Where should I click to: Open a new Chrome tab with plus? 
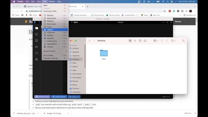[87, 6]
